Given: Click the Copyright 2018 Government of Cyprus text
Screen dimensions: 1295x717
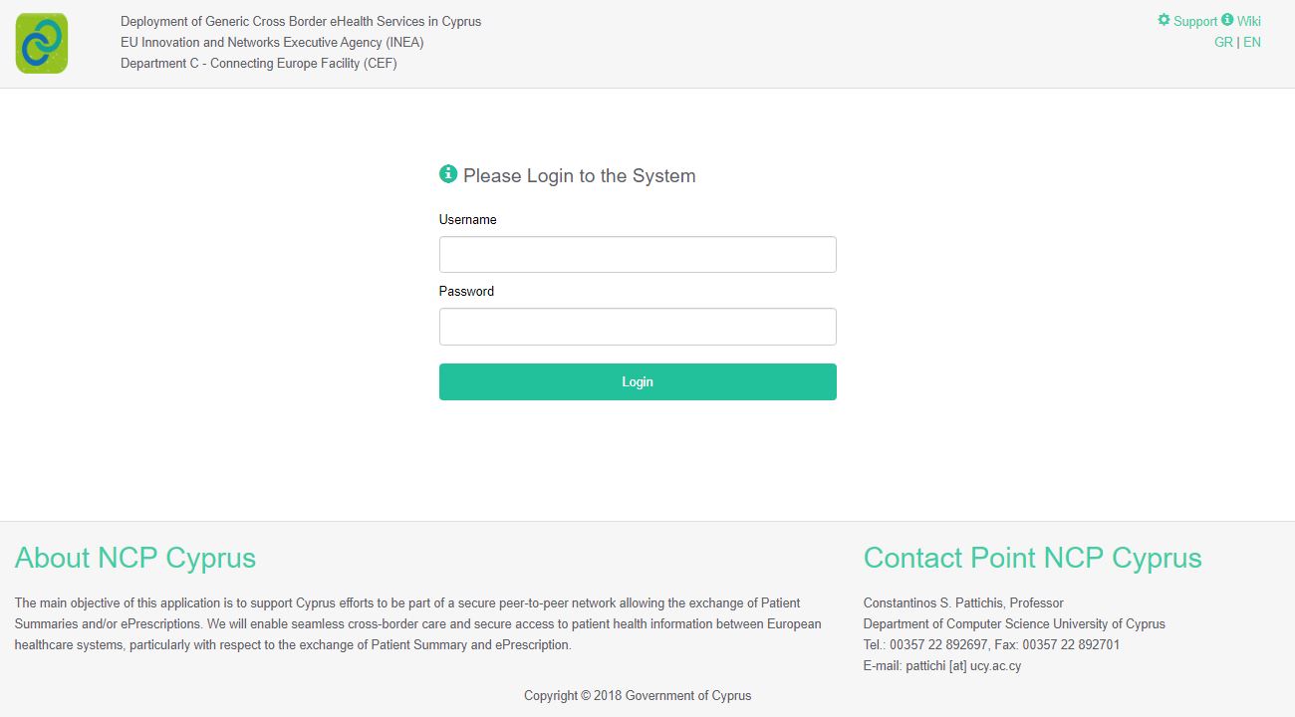Looking at the screenshot, I should point(638,695).
